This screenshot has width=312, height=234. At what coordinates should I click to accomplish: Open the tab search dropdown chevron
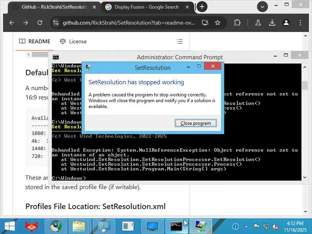pyautogui.click(x=262, y=7)
